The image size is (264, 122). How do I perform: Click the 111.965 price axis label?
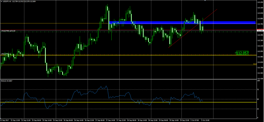click(260, 57)
